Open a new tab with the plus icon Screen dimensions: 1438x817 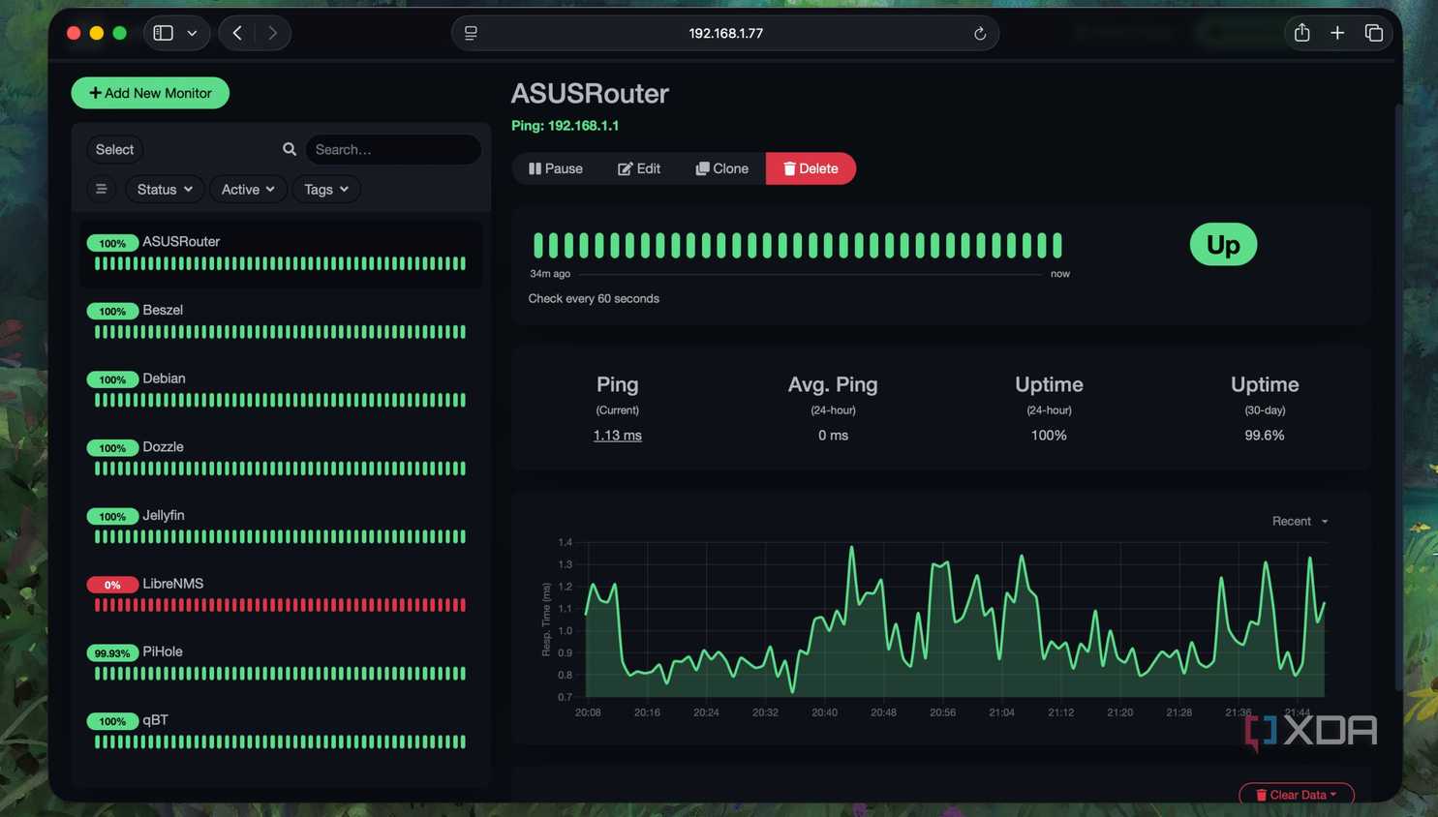1337,33
